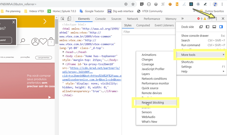This screenshot has width=227, height=135.
Task: Select Sensors from More tools
Action: pyautogui.click(x=156, y=112)
